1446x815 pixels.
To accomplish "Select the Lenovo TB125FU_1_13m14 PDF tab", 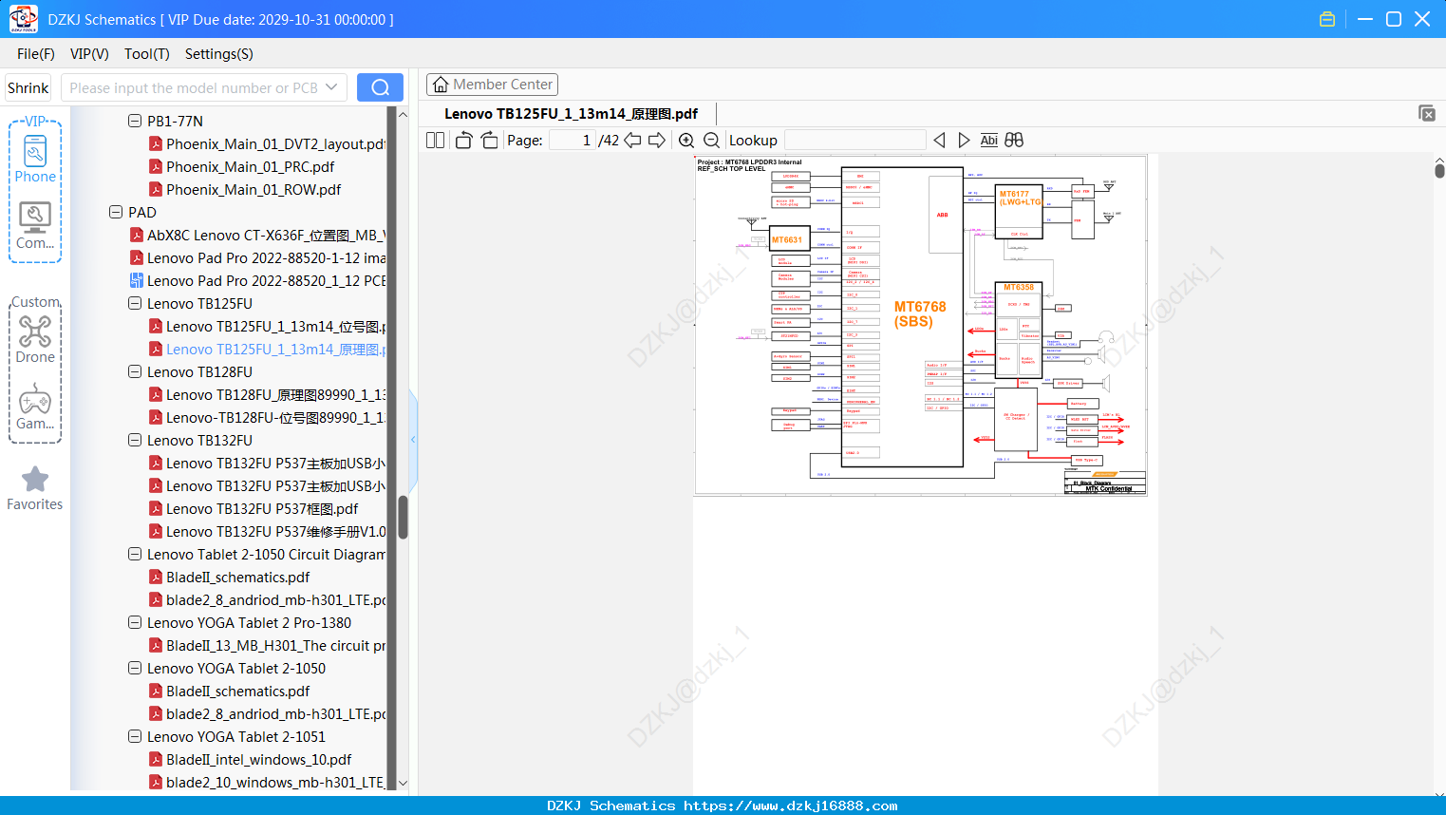I will point(571,114).
